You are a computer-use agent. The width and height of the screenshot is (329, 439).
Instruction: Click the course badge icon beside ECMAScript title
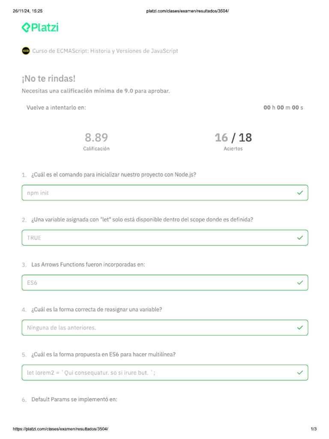tap(26, 51)
